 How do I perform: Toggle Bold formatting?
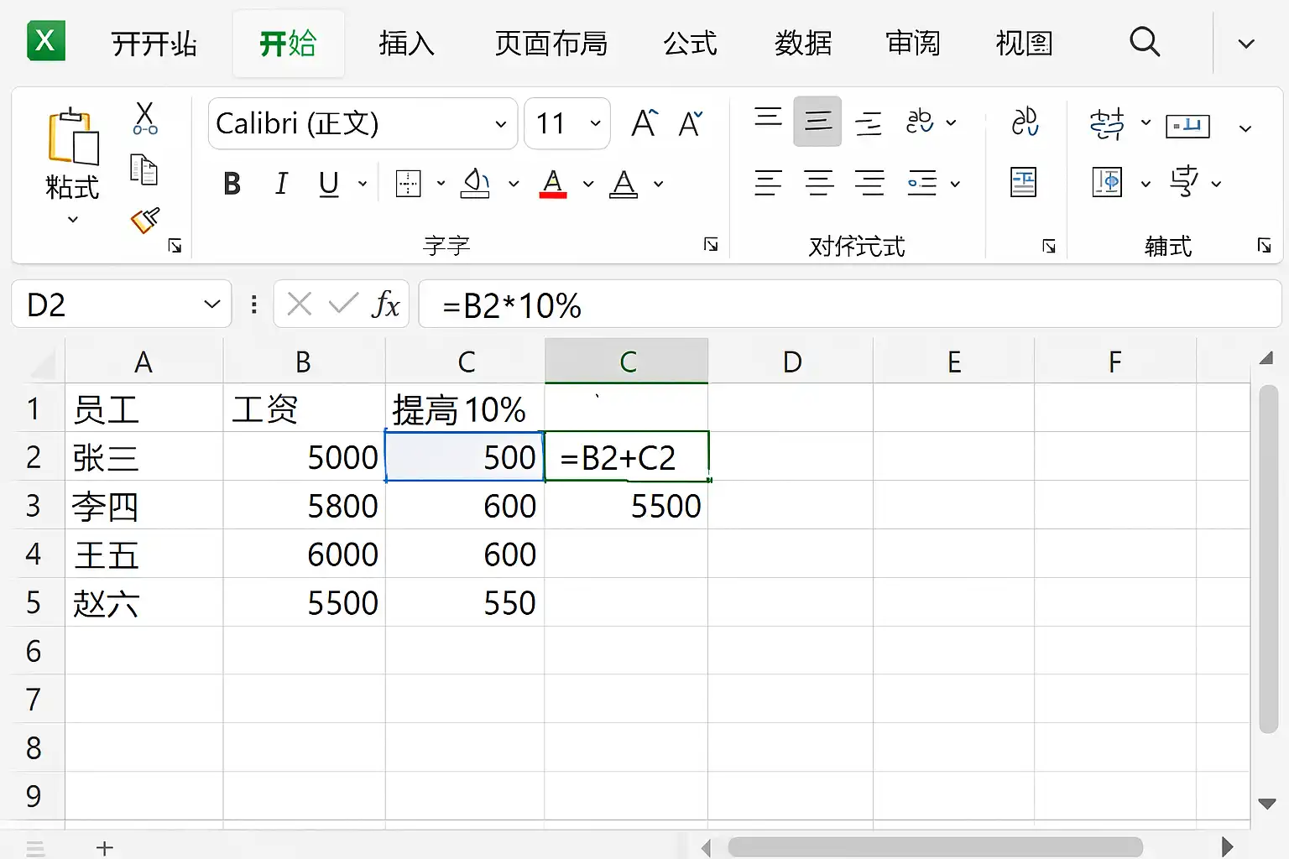coord(232,184)
